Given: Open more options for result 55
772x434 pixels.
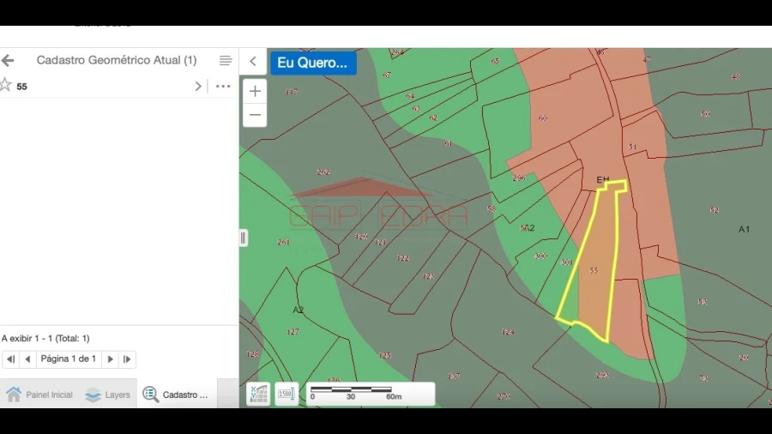Looking at the screenshot, I should coord(223,86).
